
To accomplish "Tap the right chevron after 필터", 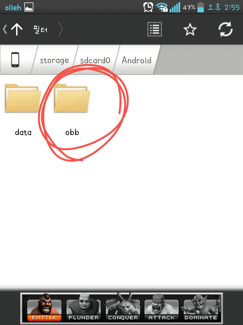I will (x=60, y=29).
